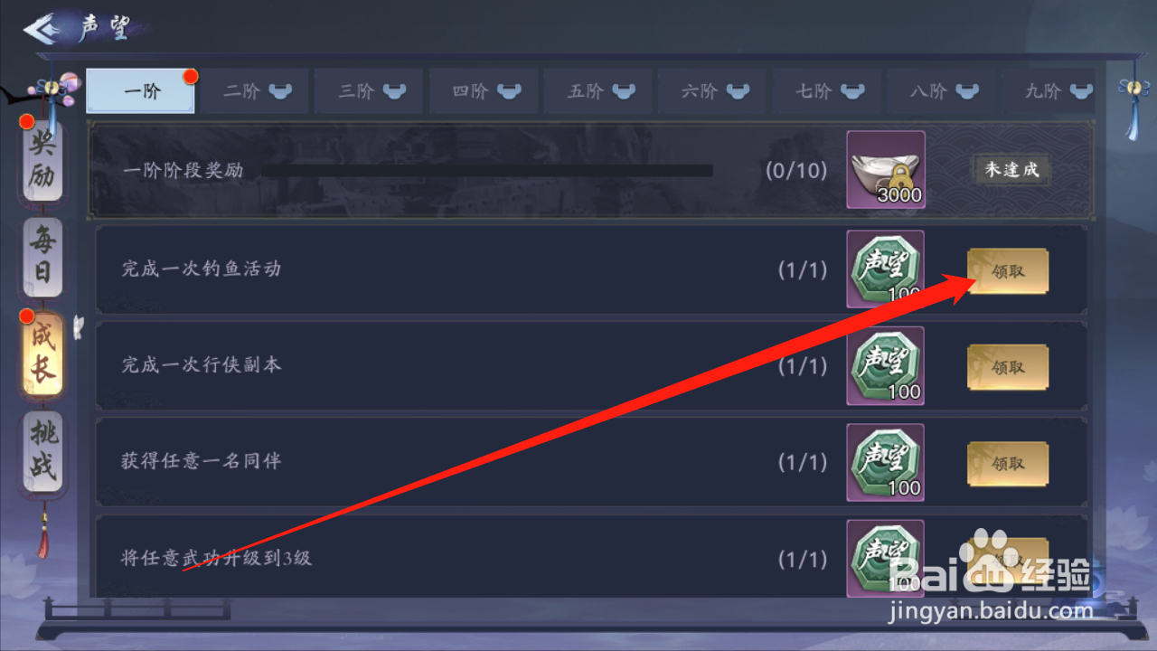Image resolution: width=1157 pixels, height=651 pixels.
Task: Tap the 声望 token in 同伴 row
Action: [886, 462]
